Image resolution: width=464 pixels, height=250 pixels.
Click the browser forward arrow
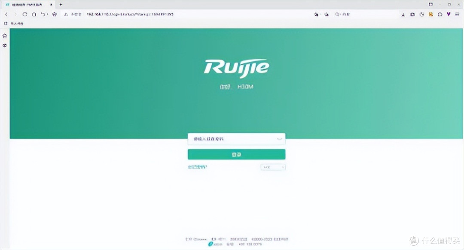(15, 14)
